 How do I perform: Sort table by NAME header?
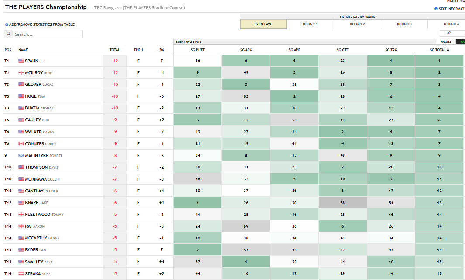click(23, 50)
